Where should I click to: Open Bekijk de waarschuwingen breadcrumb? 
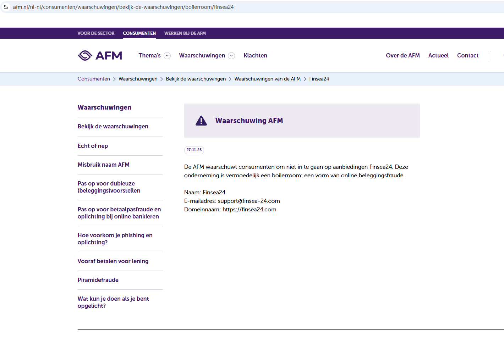pyautogui.click(x=196, y=79)
